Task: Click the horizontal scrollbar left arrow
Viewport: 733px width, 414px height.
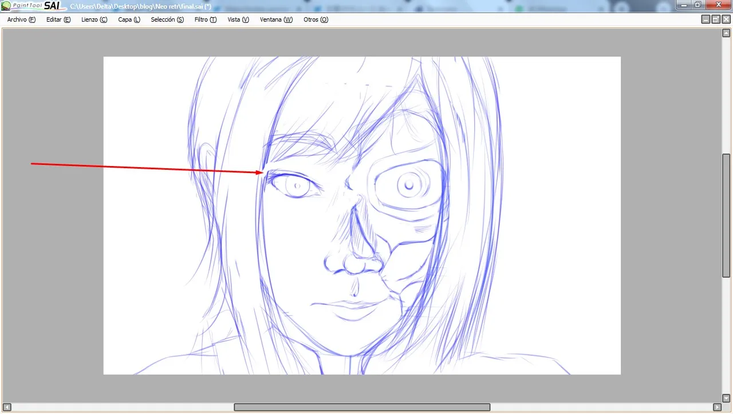Action: click(7, 407)
